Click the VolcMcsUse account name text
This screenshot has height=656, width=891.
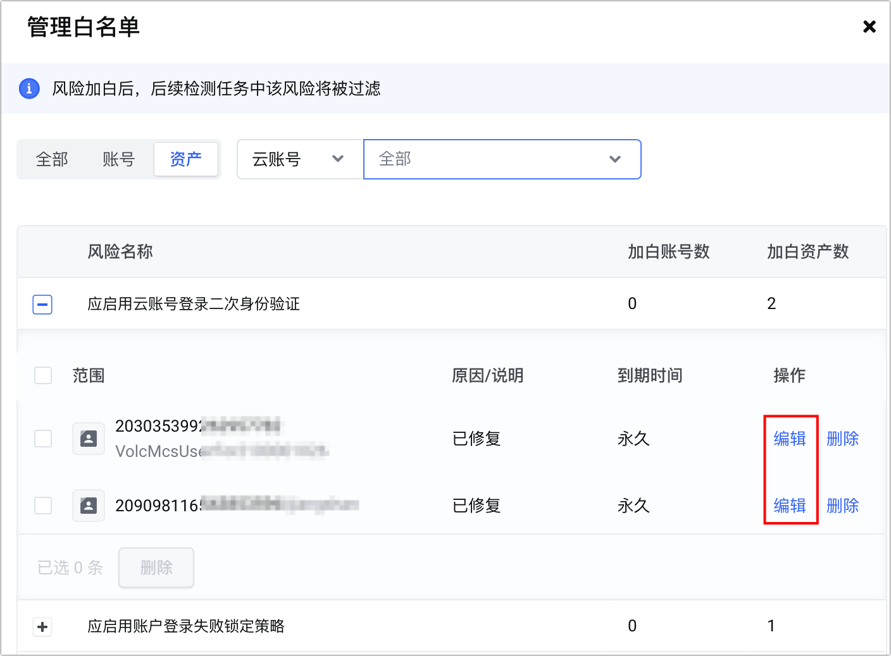pyautogui.click(x=221, y=451)
